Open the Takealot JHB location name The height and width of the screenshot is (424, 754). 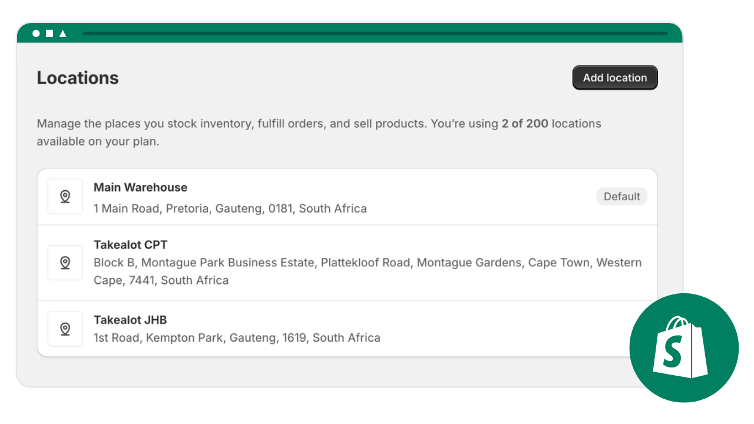130,320
